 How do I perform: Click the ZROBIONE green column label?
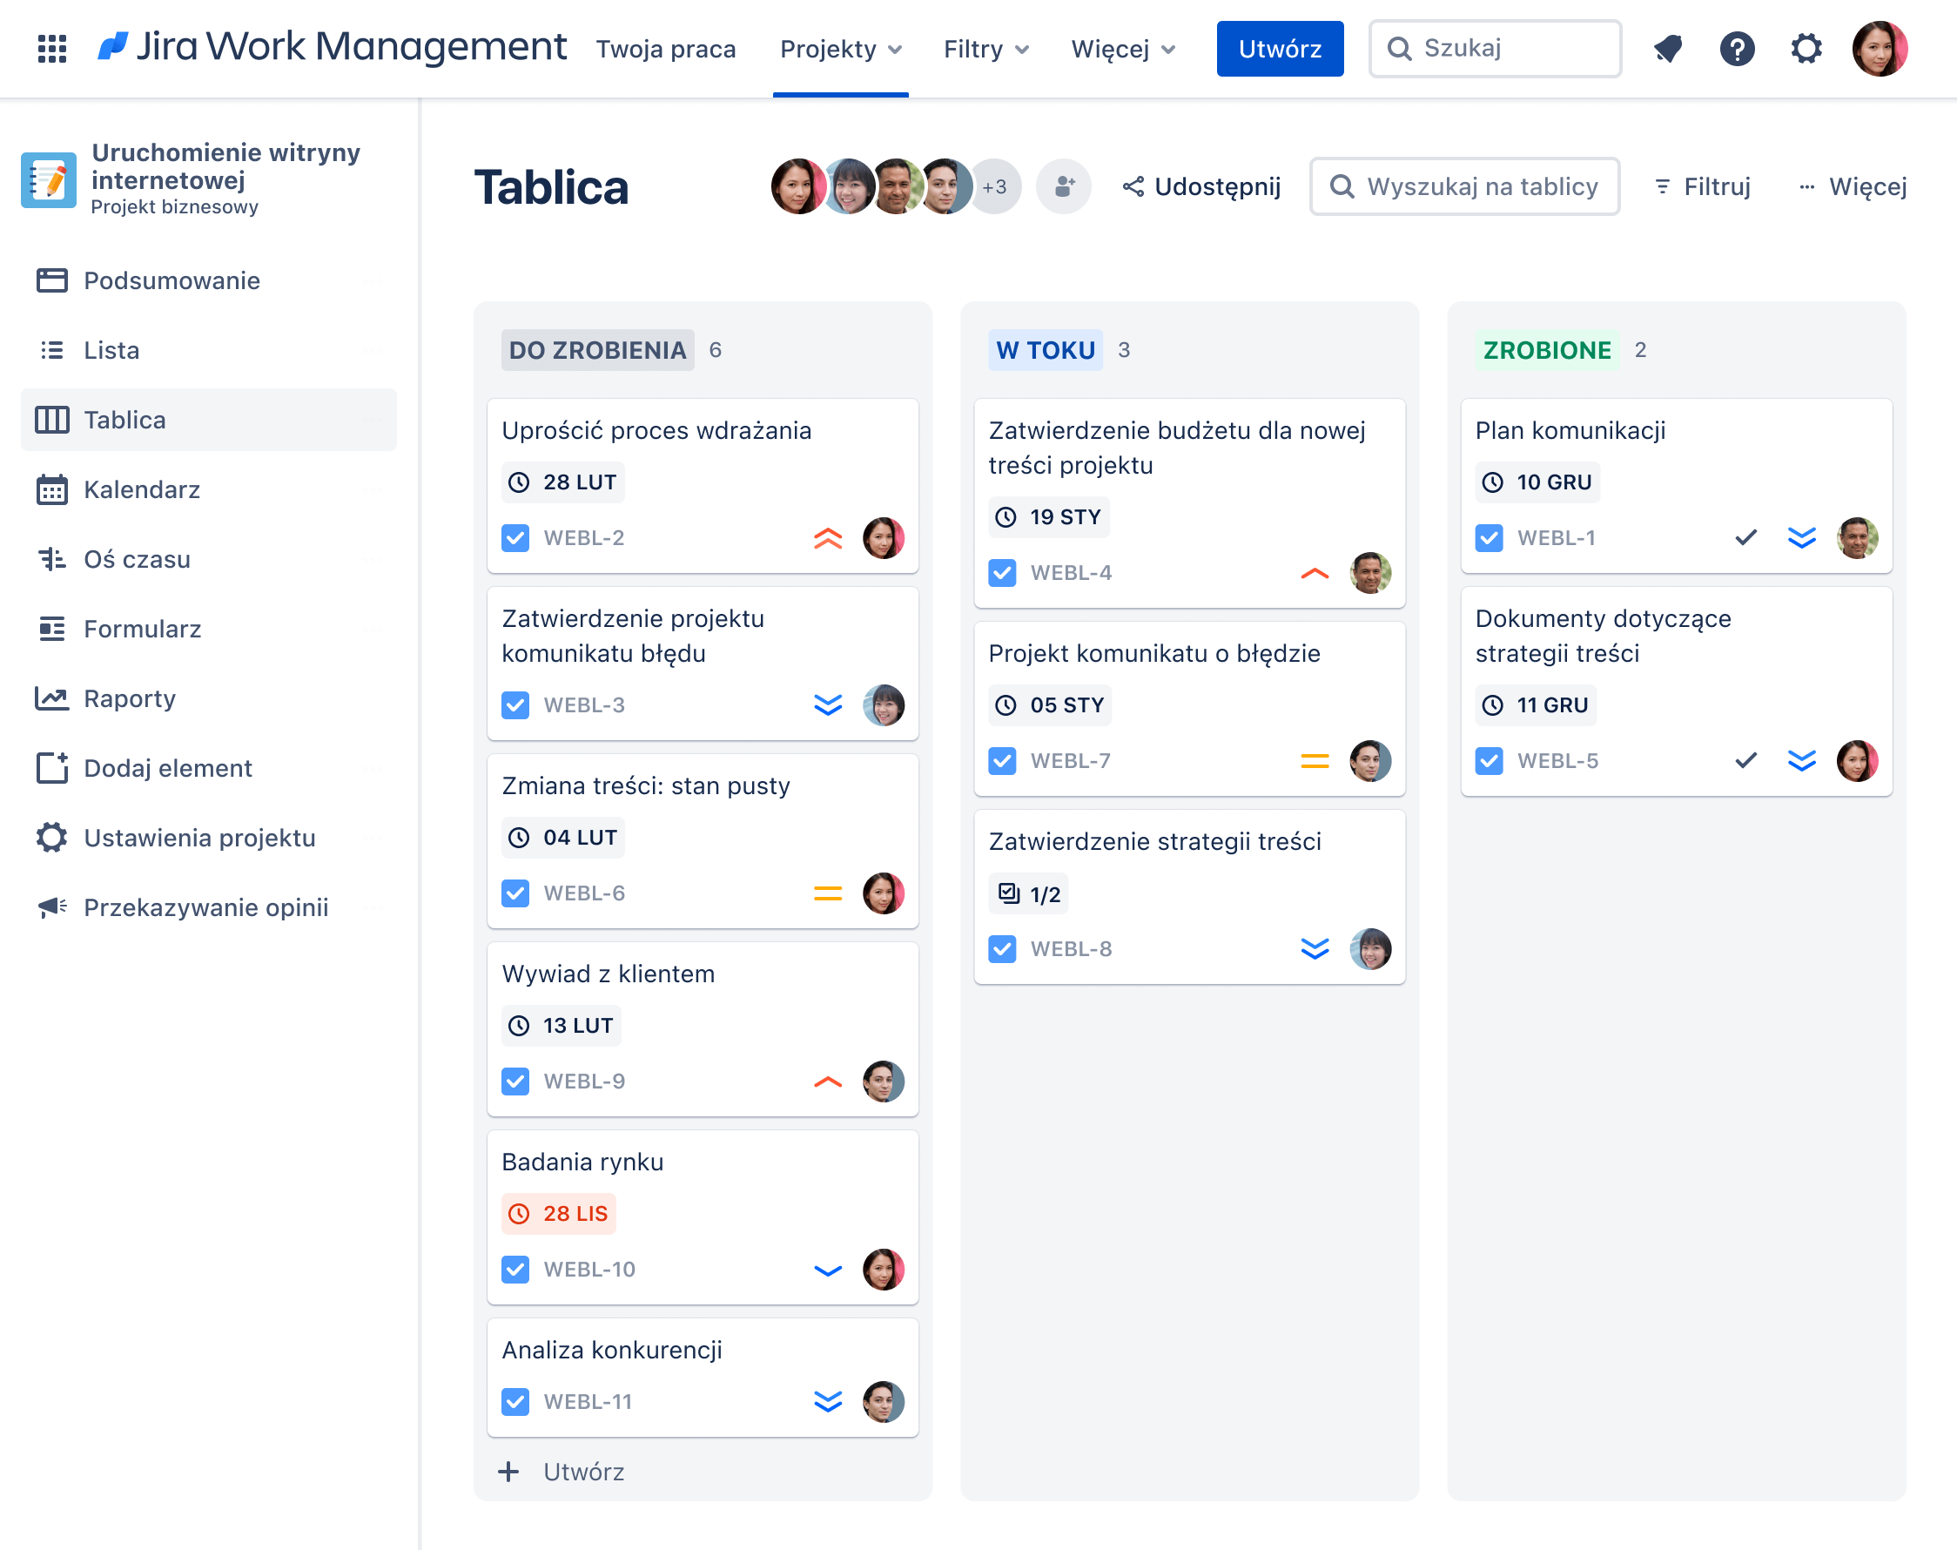point(1546,350)
